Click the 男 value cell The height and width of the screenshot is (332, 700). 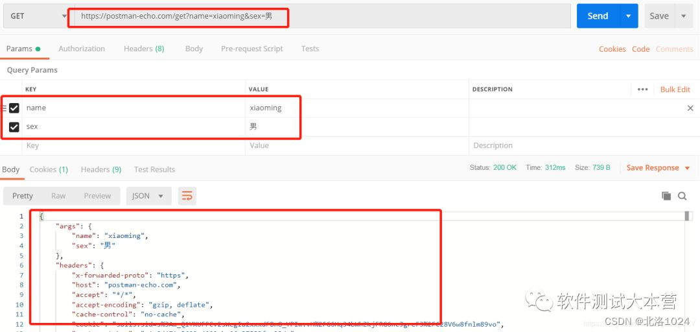356,127
